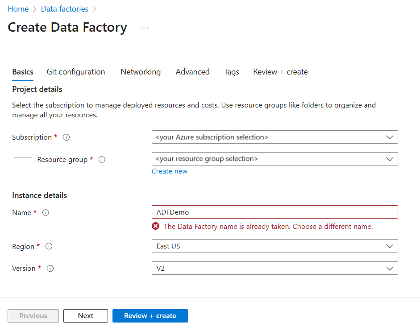
Task: Click the Resource group info icon
Action: pos(102,159)
